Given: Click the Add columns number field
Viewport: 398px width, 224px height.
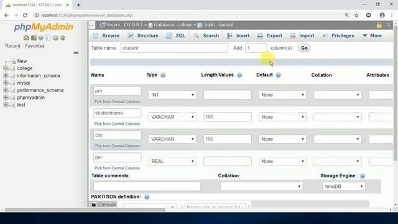Looking at the screenshot, I should pos(256,48).
